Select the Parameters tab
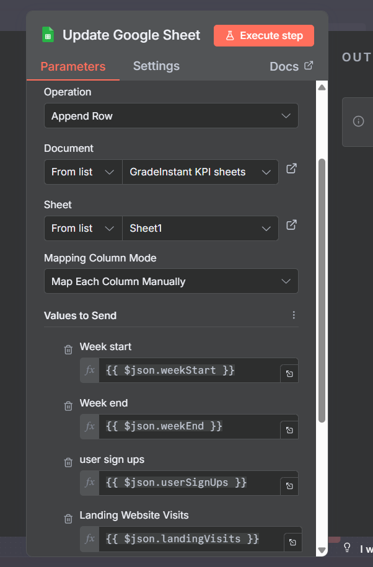This screenshot has height=567, width=373. pos(73,67)
